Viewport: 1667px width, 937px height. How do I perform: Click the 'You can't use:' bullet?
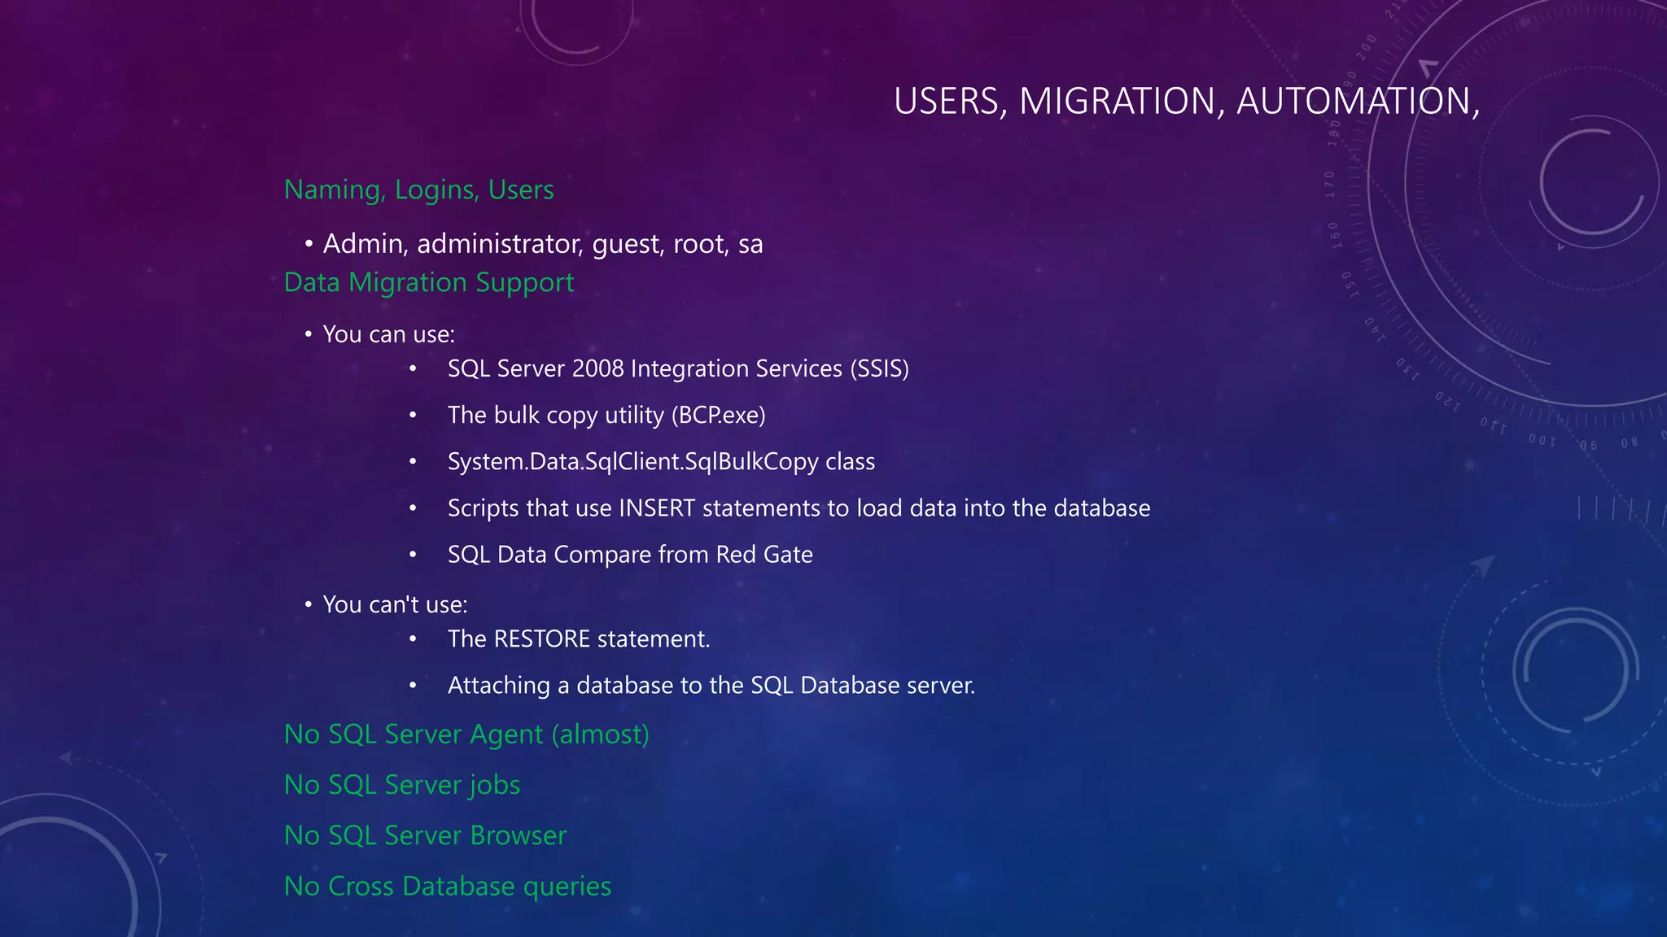(396, 604)
